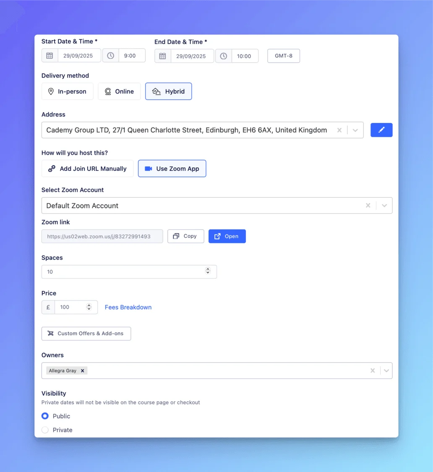This screenshot has height=472, width=433.
Task: Edit end date field 29/09/2025
Action: pyautogui.click(x=192, y=56)
